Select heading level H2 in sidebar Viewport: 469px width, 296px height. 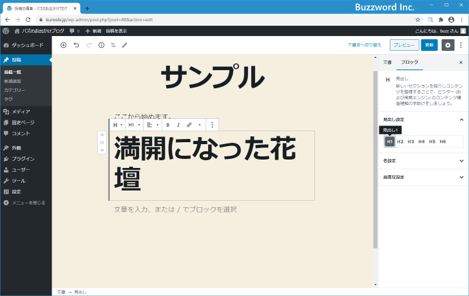click(x=400, y=142)
